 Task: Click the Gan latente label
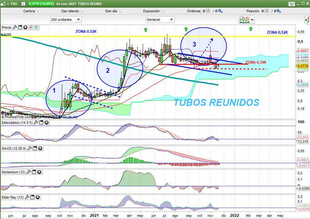tap(70, 11)
